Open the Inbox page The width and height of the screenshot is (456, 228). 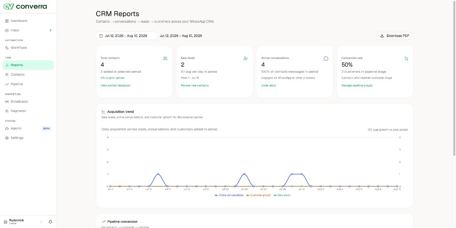(28, 30)
